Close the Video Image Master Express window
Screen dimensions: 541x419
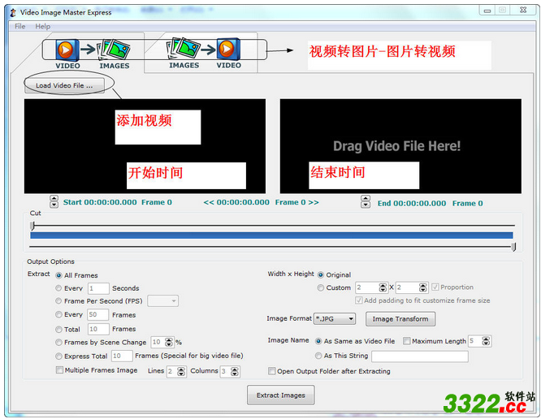(x=523, y=11)
